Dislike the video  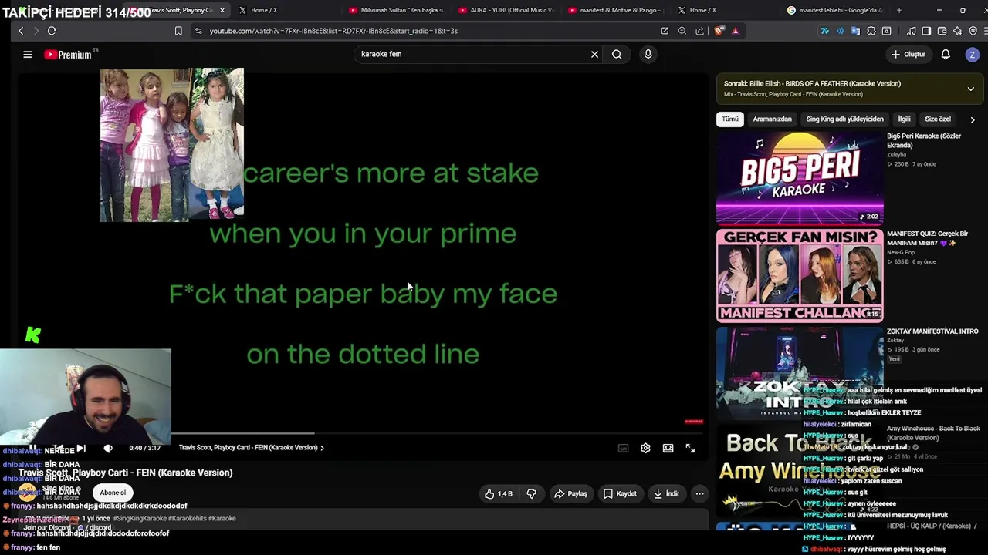531,493
